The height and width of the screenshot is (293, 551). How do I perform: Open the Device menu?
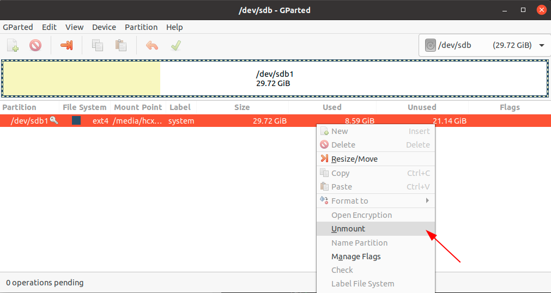(104, 27)
